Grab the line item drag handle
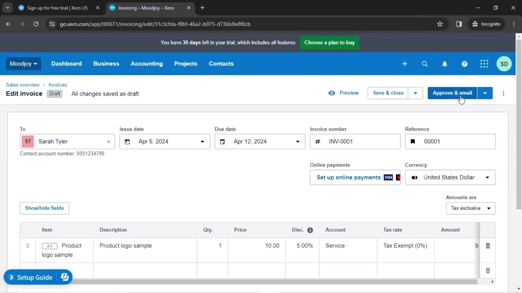This screenshot has height=293, width=522. click(27, 246)
